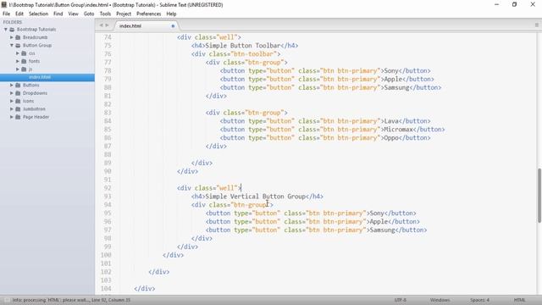The height and width of the screenshot is (305, 542).
Task: Click the 'Simple Vertical Button Group' heading text
Action: point(255,197)
